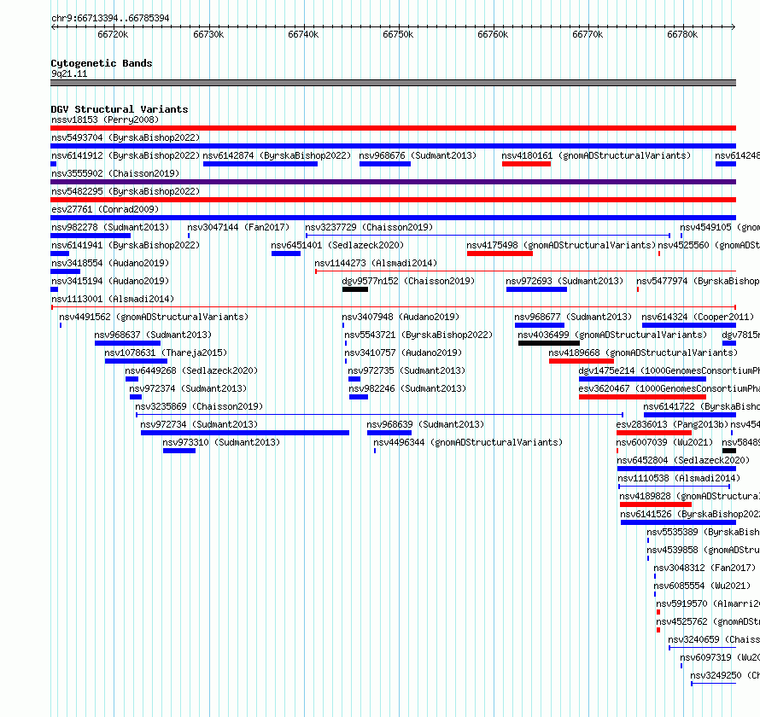This screenshot has width=760, height=717.
Task: Select the nsv5543721 (ByrskaBishop2022) label
Action: (418, 335)
